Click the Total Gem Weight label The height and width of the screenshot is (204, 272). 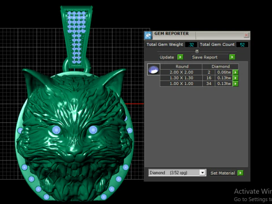pyautogui.click(x=165, y=45)
